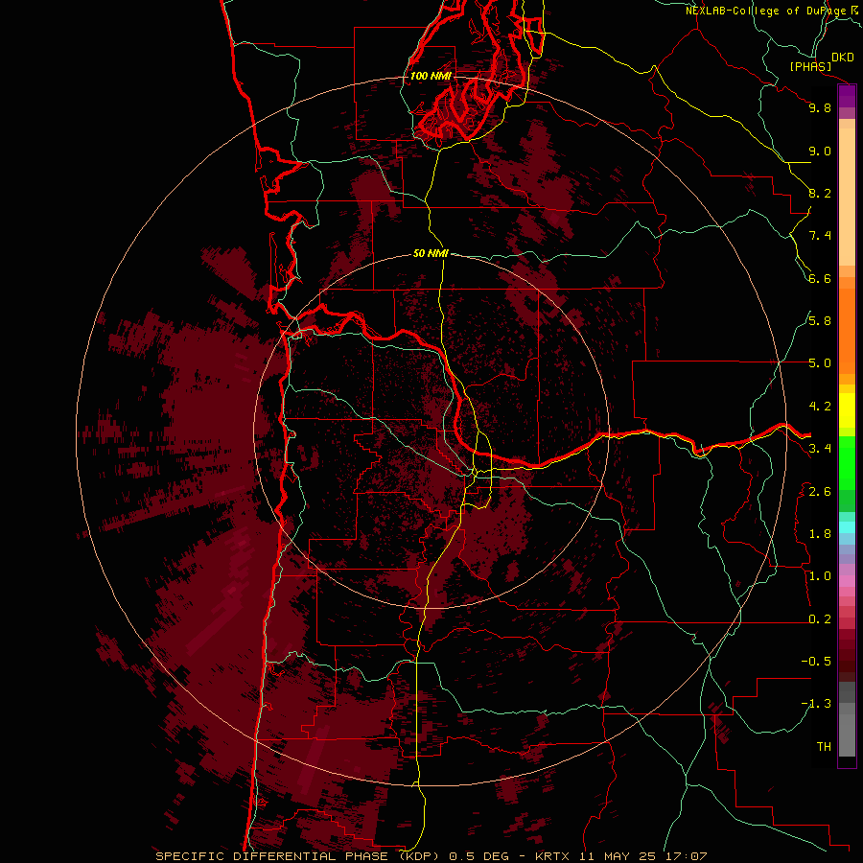Click the 100 NMI range ring label
Image resolution: width=863 pixels, height=863 pixels.
(431, 76)
